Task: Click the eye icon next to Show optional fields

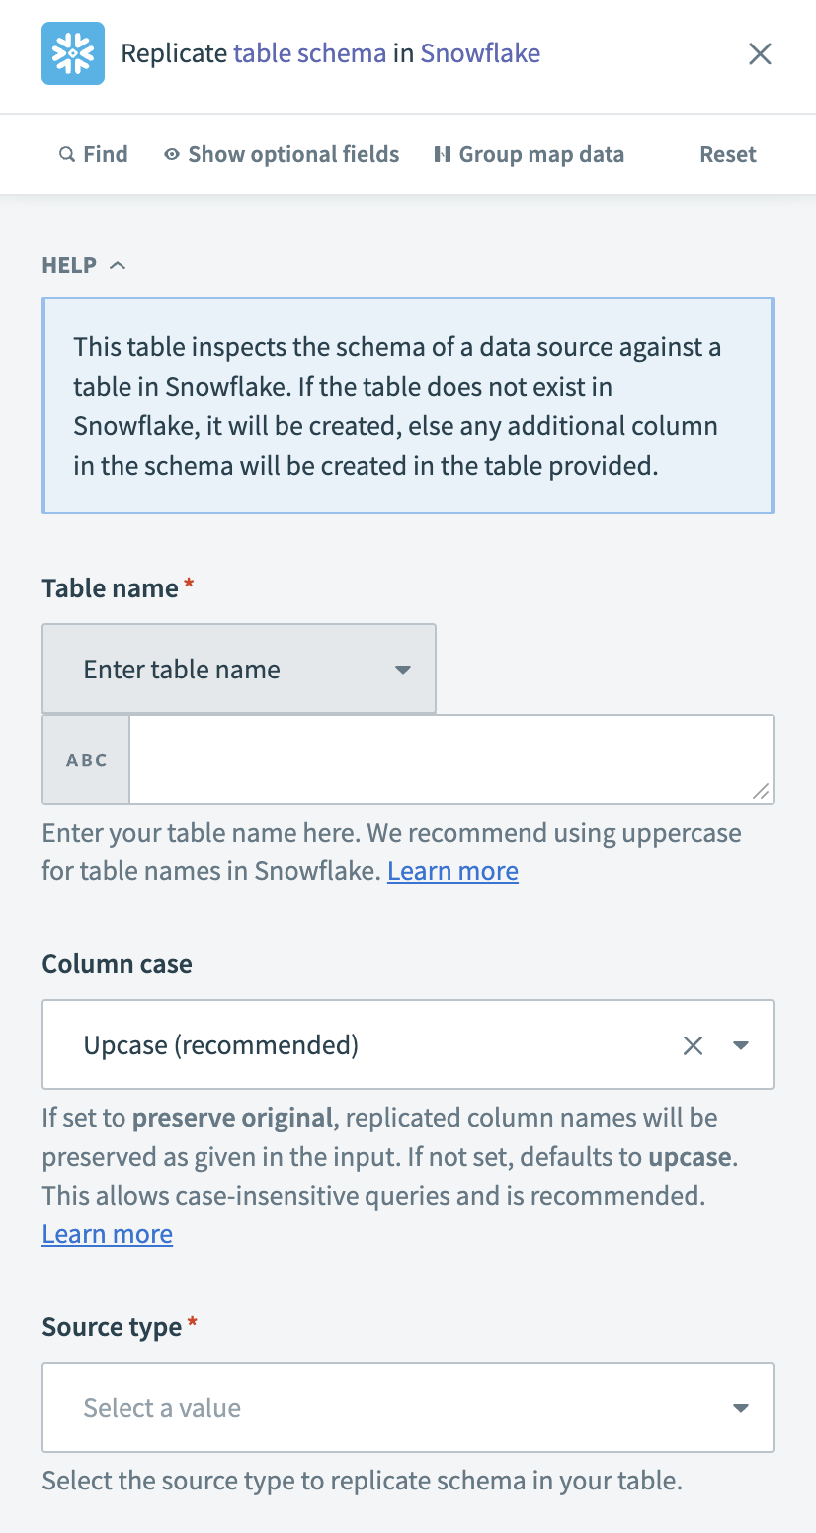Action: 172,154
